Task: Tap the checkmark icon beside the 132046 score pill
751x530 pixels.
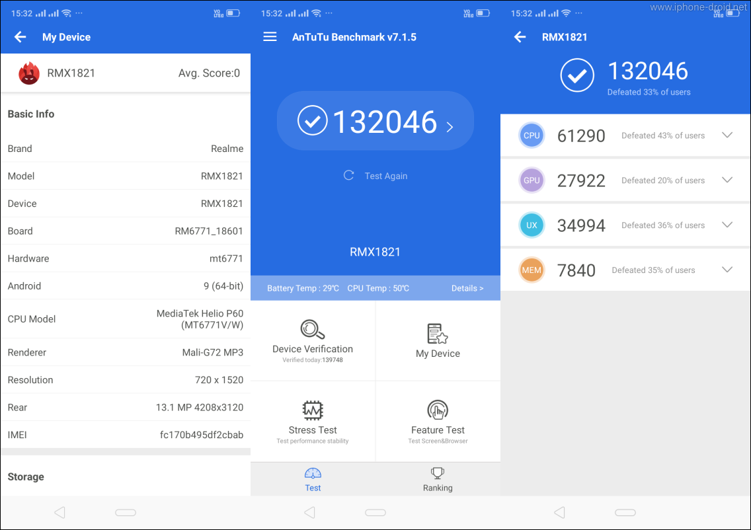Action: click(312, 121)
